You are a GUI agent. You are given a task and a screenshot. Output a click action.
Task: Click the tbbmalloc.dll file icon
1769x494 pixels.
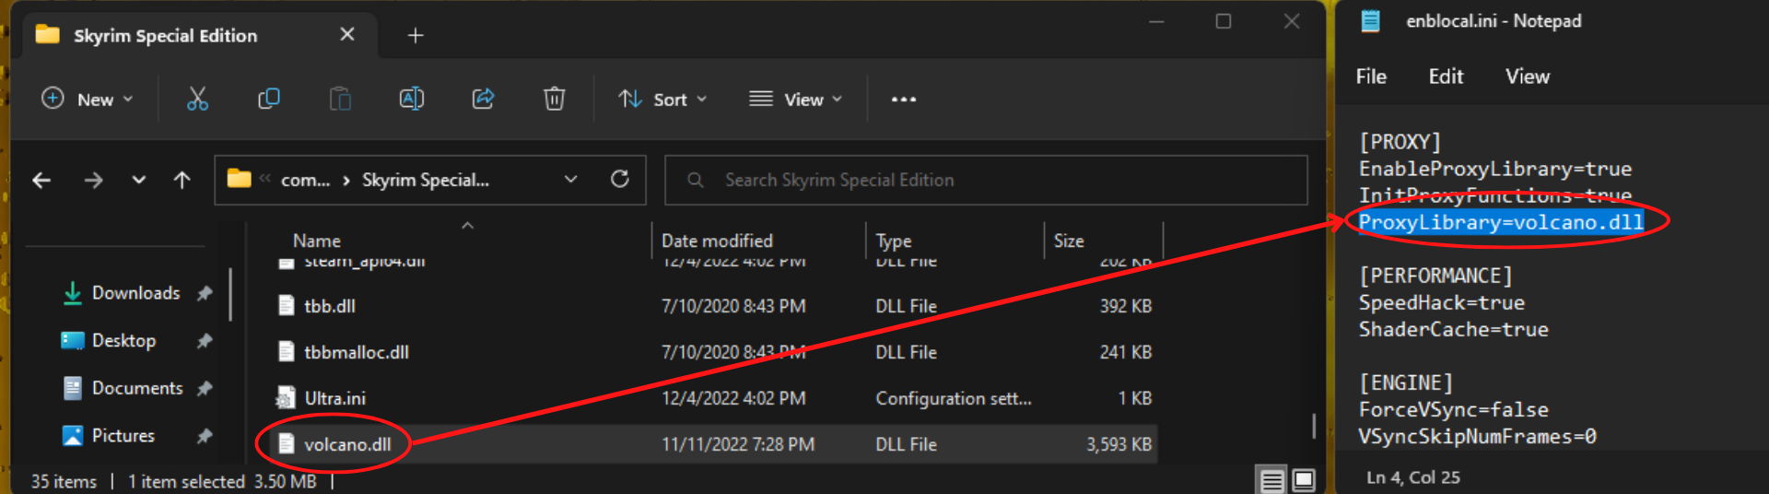tap(287, 352)
